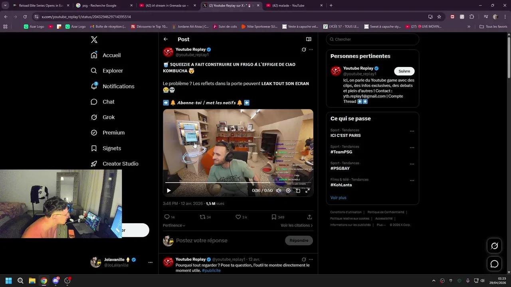Seek on the video progress bar
Viewport: 511px width, 287px height.
[x=238, y=183]
